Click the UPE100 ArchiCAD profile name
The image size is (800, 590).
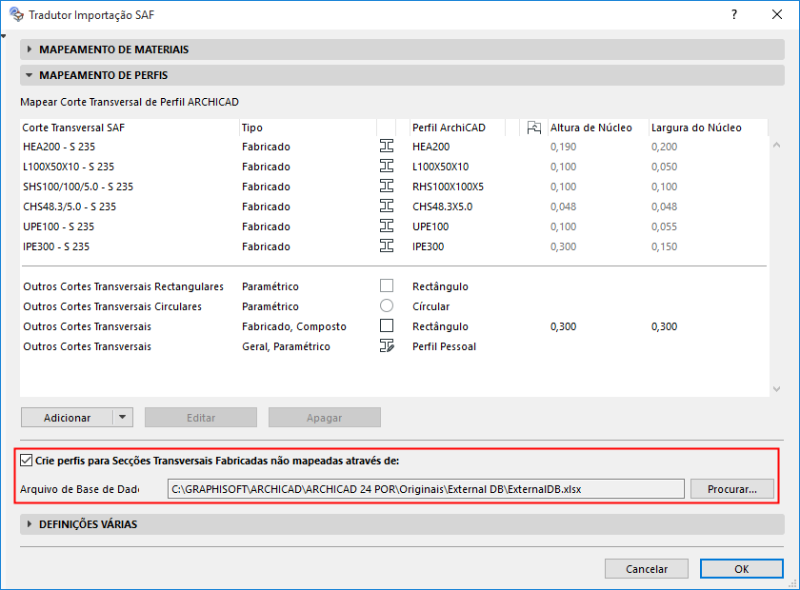(430, 226)
